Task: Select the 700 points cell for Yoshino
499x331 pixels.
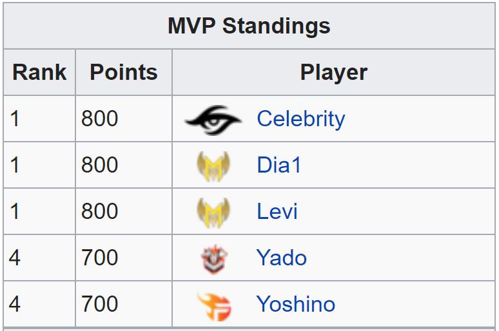Action: click(124, 304)
